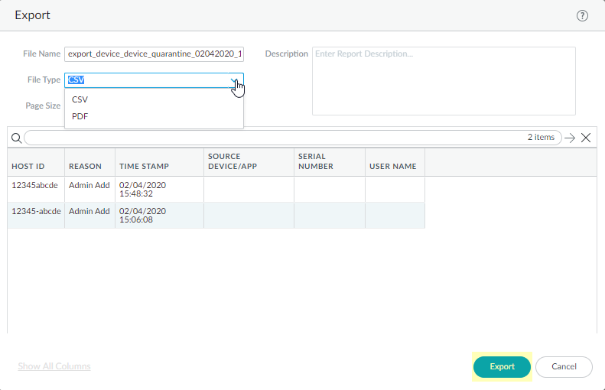Sort by the Reason column header
The width and height of the screenshot is (605, 390).
pos(85,166)
